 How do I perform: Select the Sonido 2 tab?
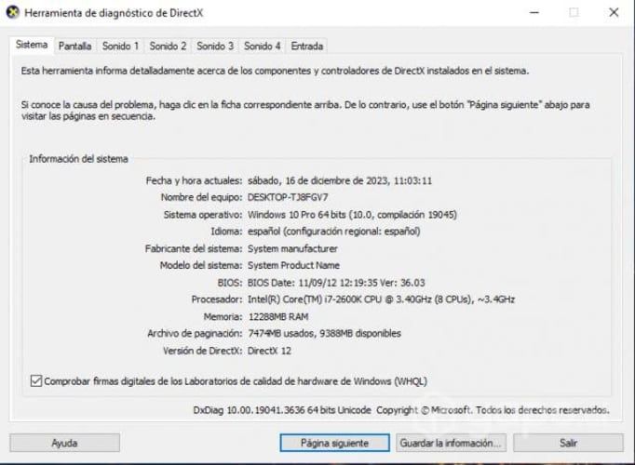coord(168,46)
